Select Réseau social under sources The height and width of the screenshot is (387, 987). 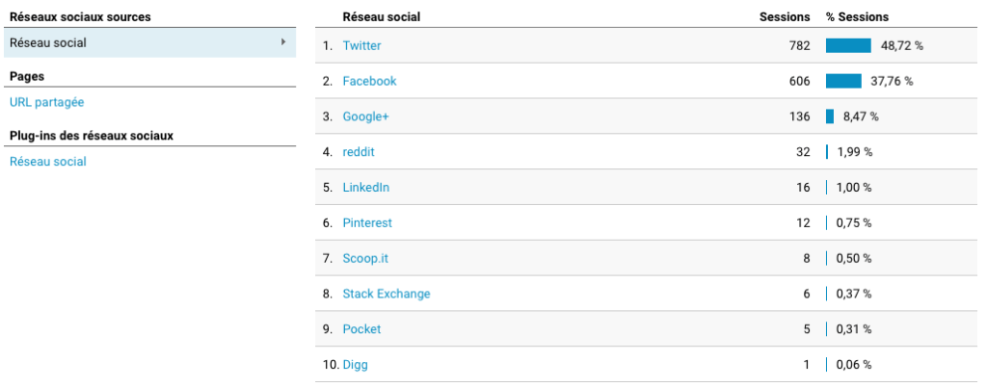tap(48, 42)
